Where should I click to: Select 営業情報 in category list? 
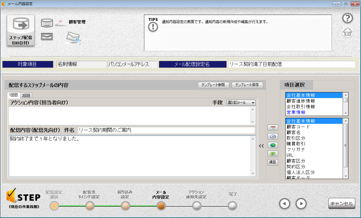314,112
